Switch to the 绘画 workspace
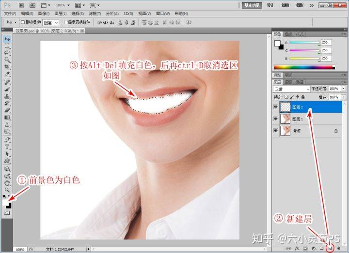This screenshot has height=253, width=349. [x=285, y=5]
